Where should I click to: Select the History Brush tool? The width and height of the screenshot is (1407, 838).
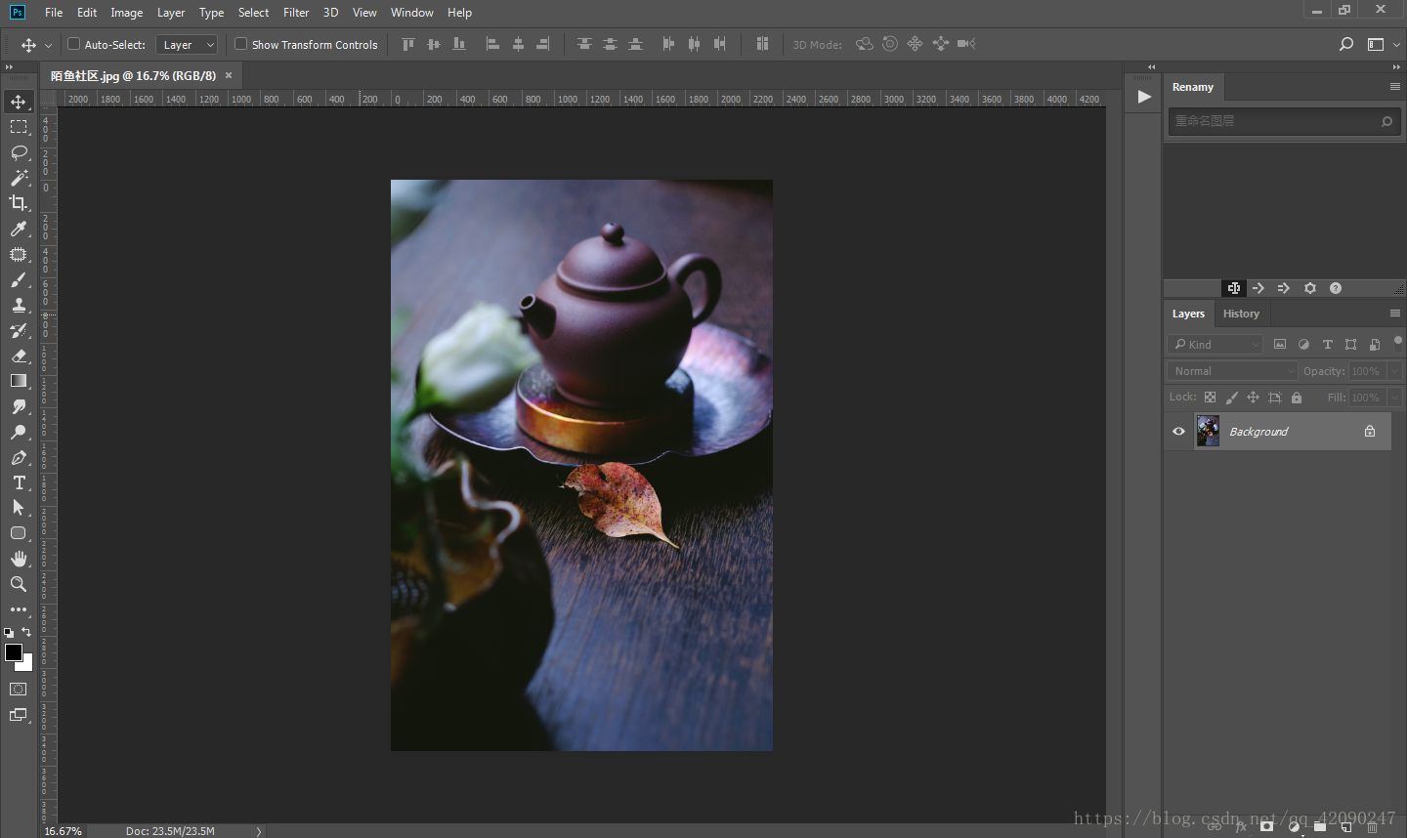click(19, 330)
